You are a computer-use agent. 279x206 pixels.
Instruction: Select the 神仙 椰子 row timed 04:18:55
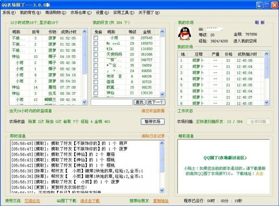(46, 56)
